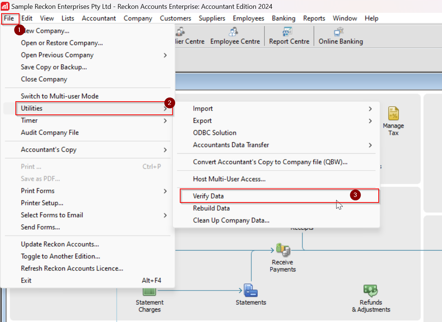The height and width of the screenshot is (322, 442).
Task: Expand Accountants Data Transfer submenu
Action: tap(276, 145)
